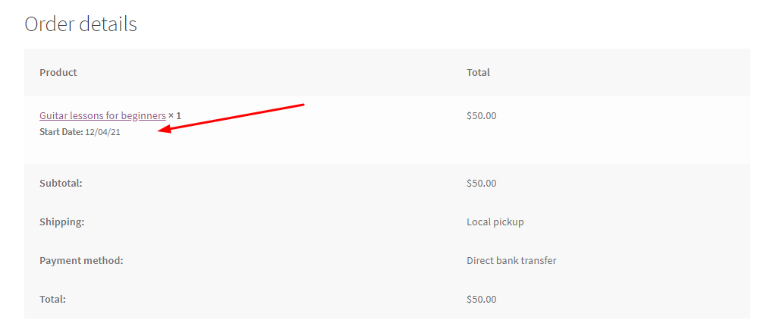
Task: Click the product line price $50.00
Action: click(481, 116)
